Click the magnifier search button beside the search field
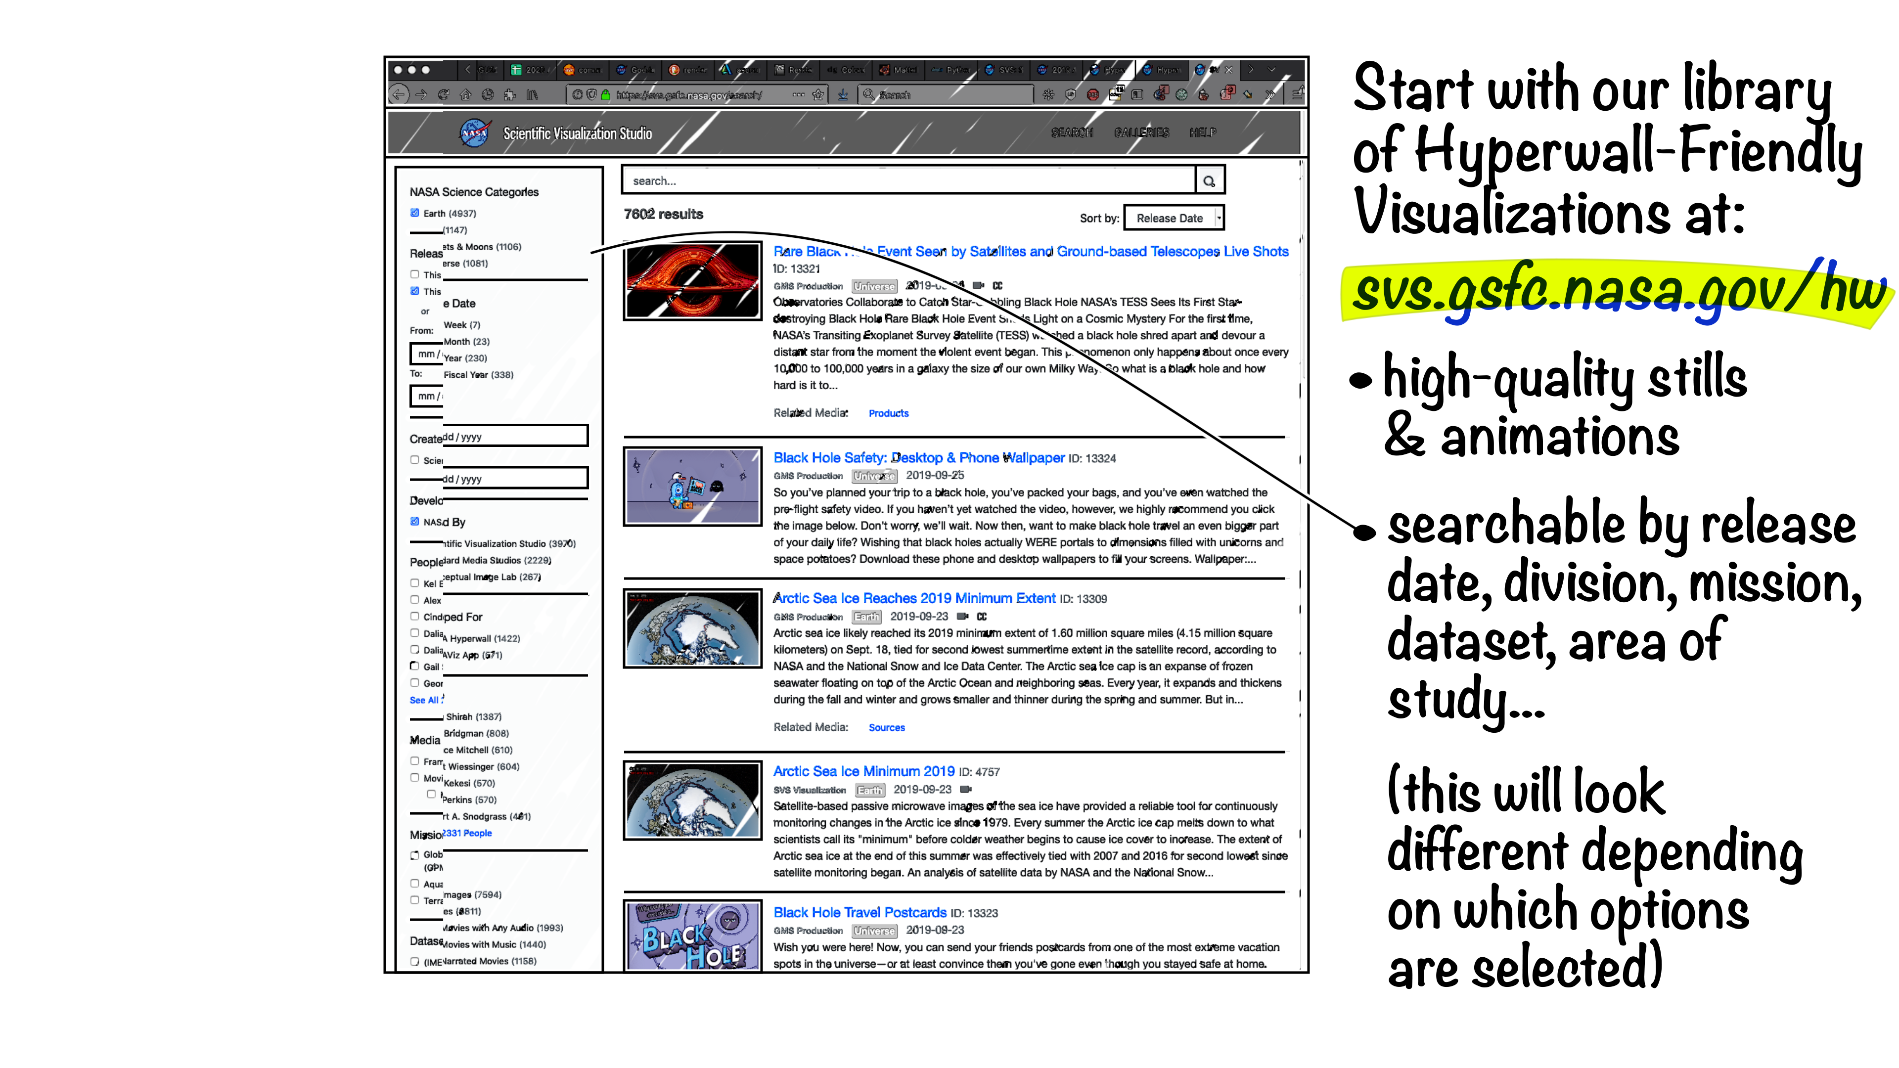 (x=1209, y=180)
